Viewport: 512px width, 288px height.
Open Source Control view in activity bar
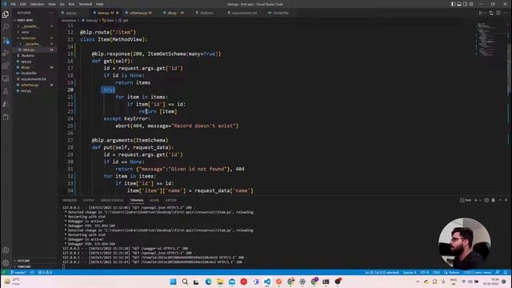tap(6, 40)
